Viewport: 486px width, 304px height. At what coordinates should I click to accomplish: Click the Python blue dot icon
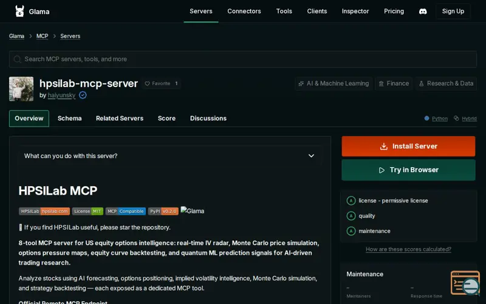[x=427, y=118]
